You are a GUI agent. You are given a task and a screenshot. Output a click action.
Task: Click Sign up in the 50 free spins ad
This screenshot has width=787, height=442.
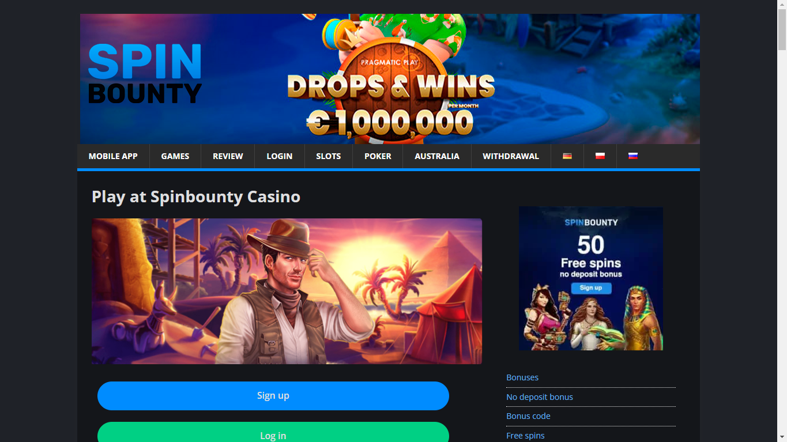591,288
